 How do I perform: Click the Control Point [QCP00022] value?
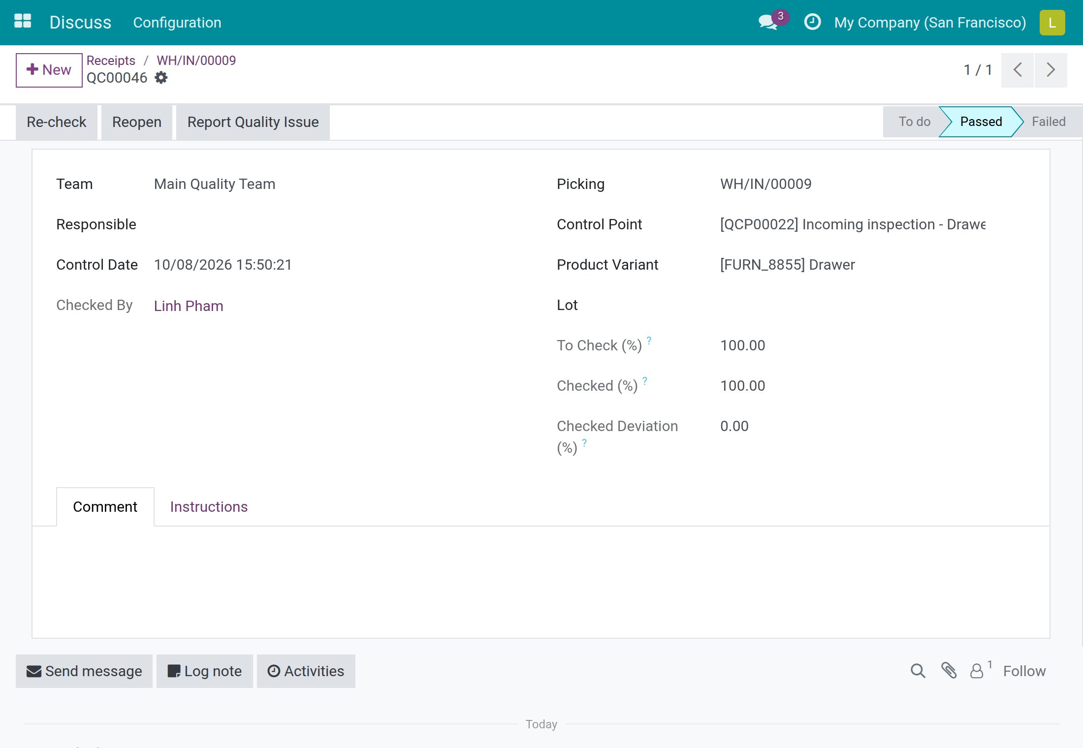coord(853,224)
